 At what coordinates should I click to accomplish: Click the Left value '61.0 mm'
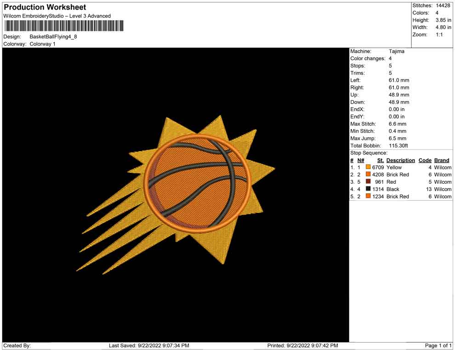click(x=399, y=80)
